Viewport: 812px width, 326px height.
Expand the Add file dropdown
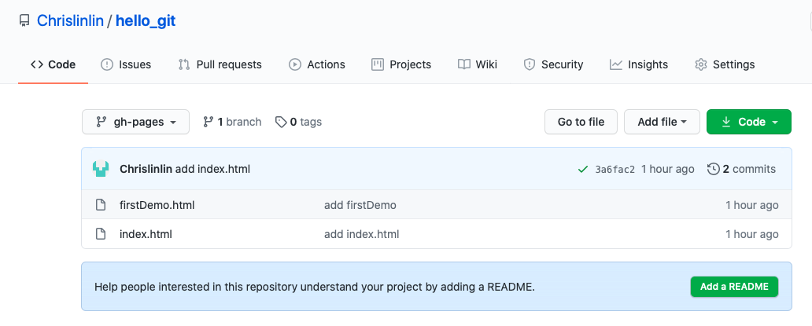(x=663, y=122)
